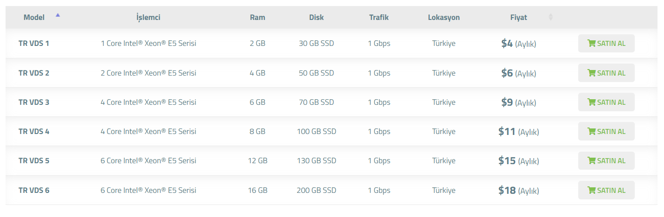The width and height of the screenshot is (664, 217).
Task: Click the cart icon for TR VDS 4
Action: (591, 132)
